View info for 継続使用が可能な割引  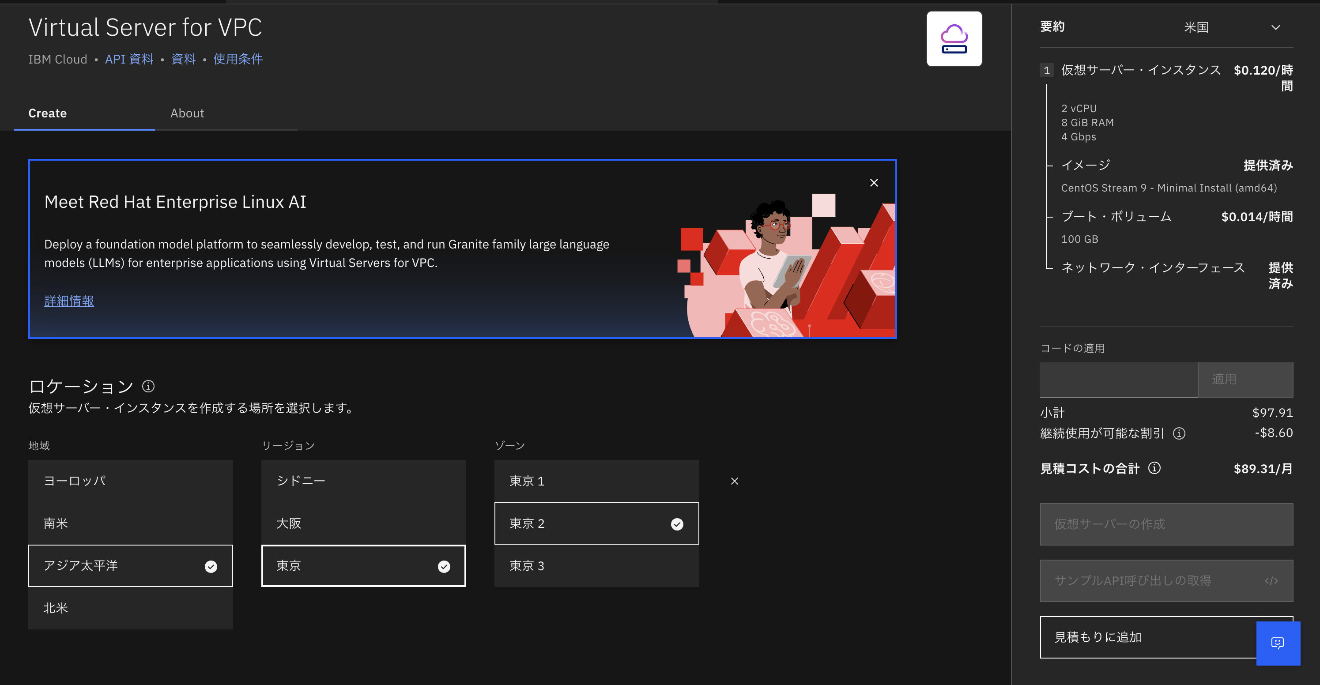pos(1180,433)
